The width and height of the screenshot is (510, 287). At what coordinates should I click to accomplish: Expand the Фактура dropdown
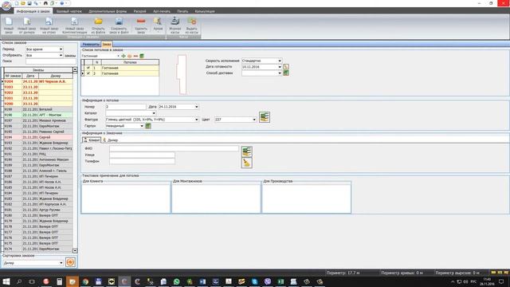pyautogui.click(x=197, y=120)
